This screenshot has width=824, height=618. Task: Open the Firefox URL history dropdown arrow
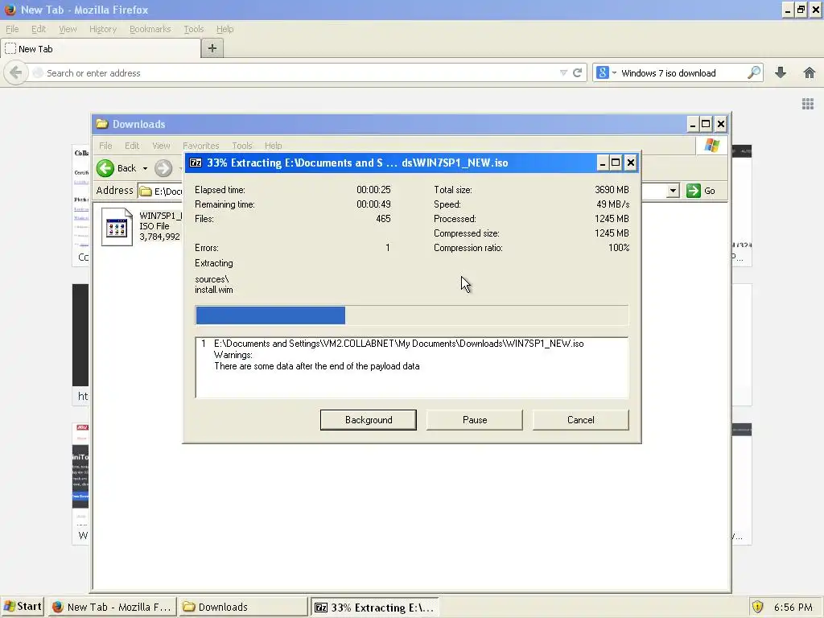(x=563, y=73)
